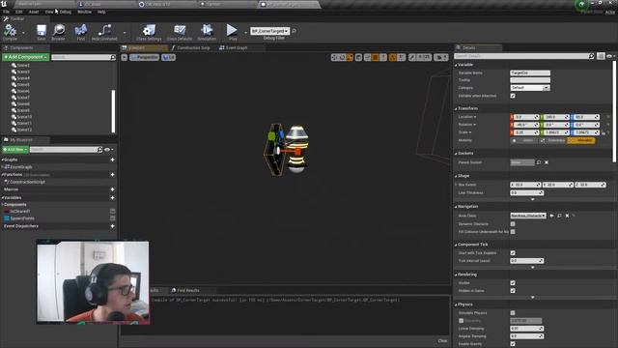
Task: Click the Lit view mode button
Action: 168,58
